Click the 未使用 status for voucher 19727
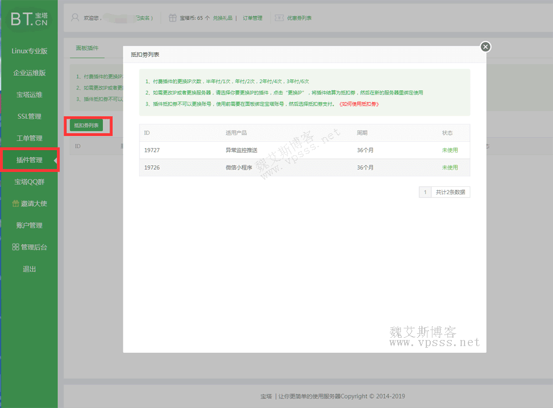This screenshot has width=553, height=408. point(450,150)
